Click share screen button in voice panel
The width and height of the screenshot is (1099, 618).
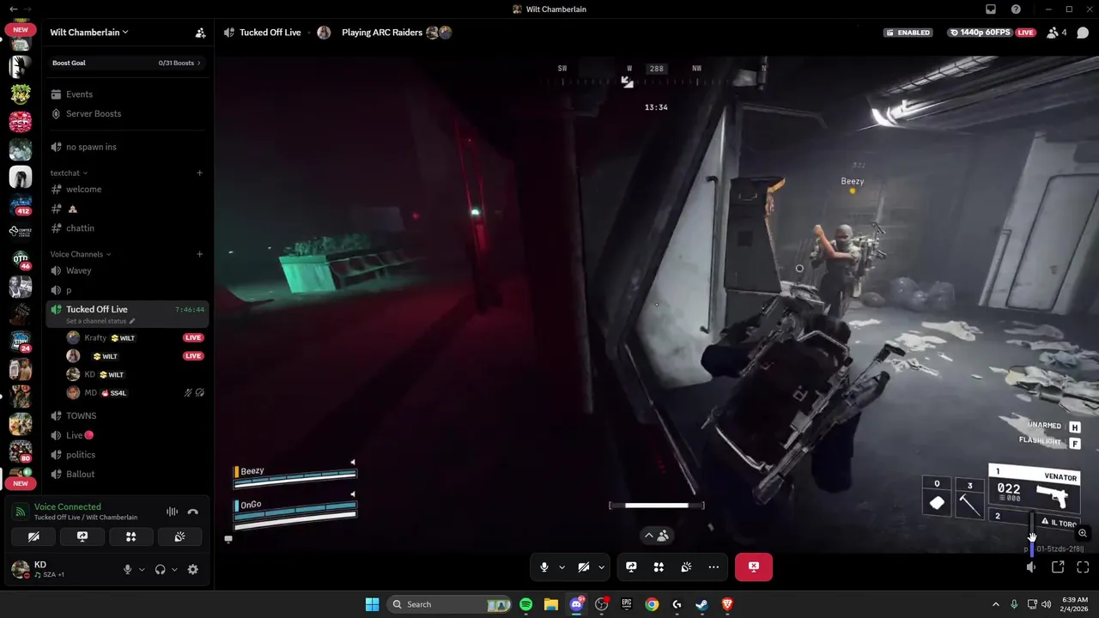[82, 536]
